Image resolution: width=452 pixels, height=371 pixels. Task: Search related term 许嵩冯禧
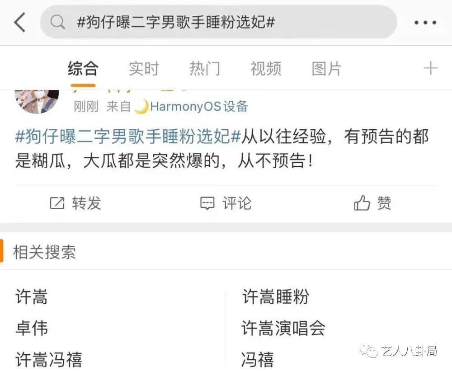[49, 359]
